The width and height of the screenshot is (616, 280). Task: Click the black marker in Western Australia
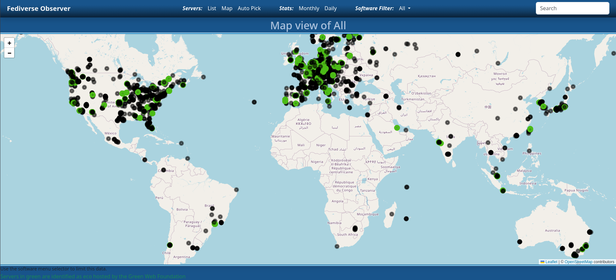(520, 242)
